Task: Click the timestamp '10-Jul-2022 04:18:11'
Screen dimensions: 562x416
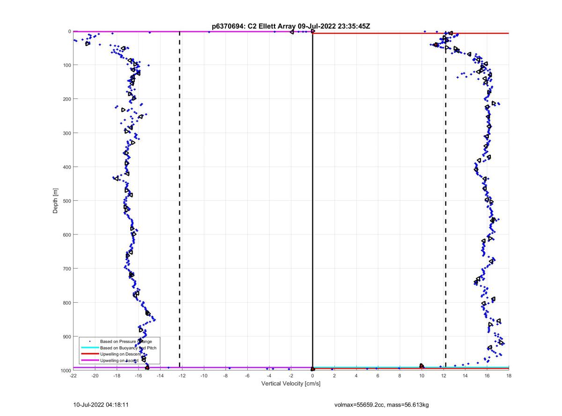Action: [x=101, y=404]
